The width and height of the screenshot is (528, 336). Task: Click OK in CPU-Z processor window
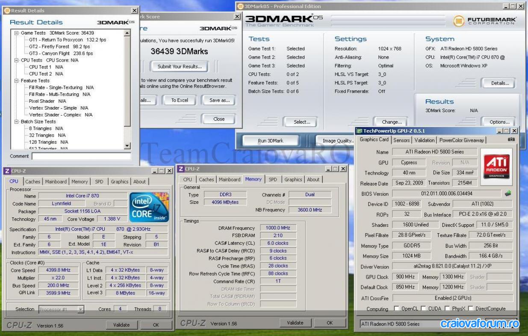tap(156, 325)
